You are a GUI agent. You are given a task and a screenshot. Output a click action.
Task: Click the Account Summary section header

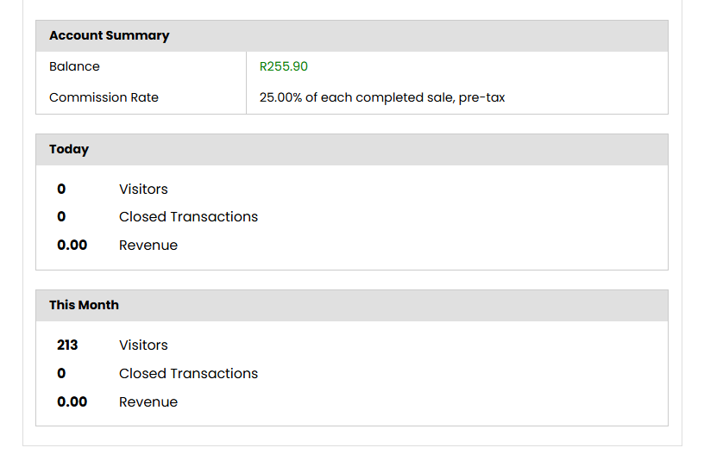pyautogui.click(x=110, y=36)
